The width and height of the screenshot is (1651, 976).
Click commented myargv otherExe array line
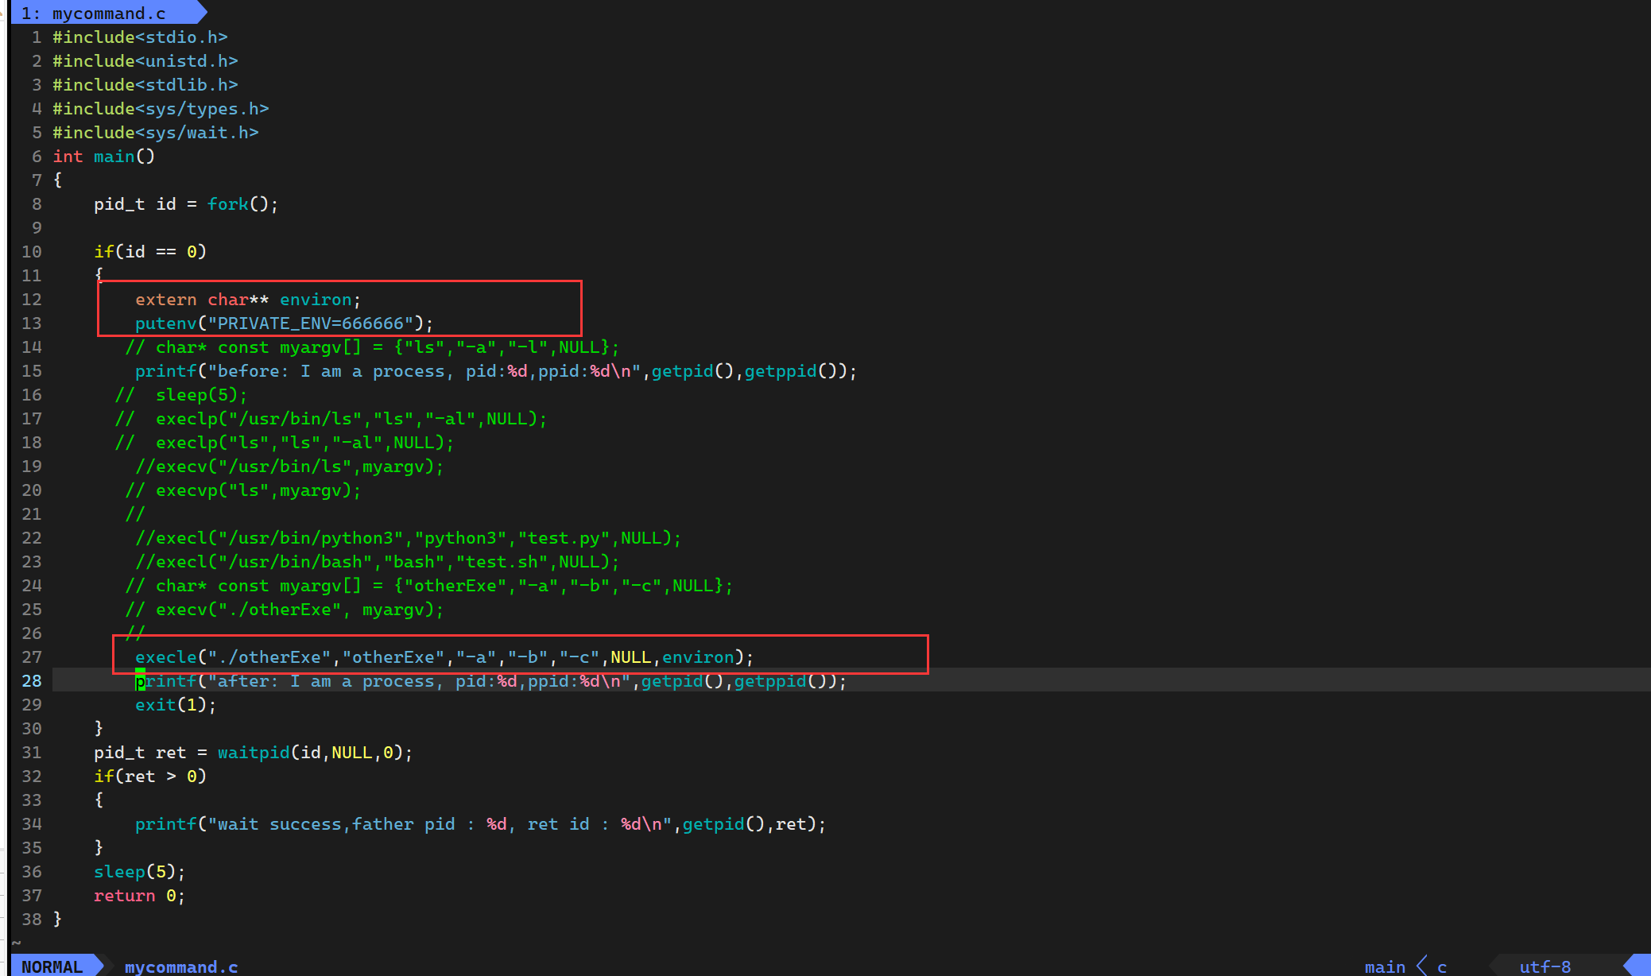tap(429, 586)
